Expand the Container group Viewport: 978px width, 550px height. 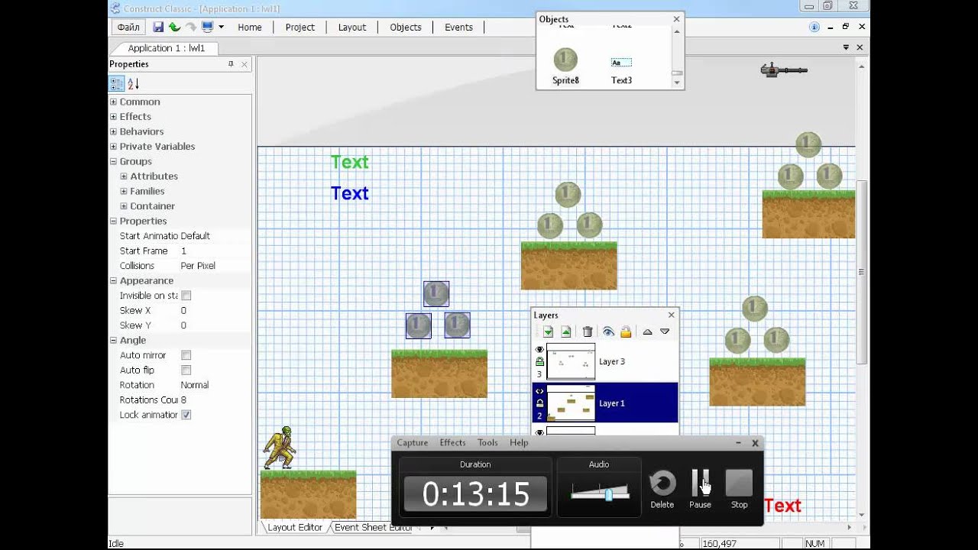click(x=124, y=206)
